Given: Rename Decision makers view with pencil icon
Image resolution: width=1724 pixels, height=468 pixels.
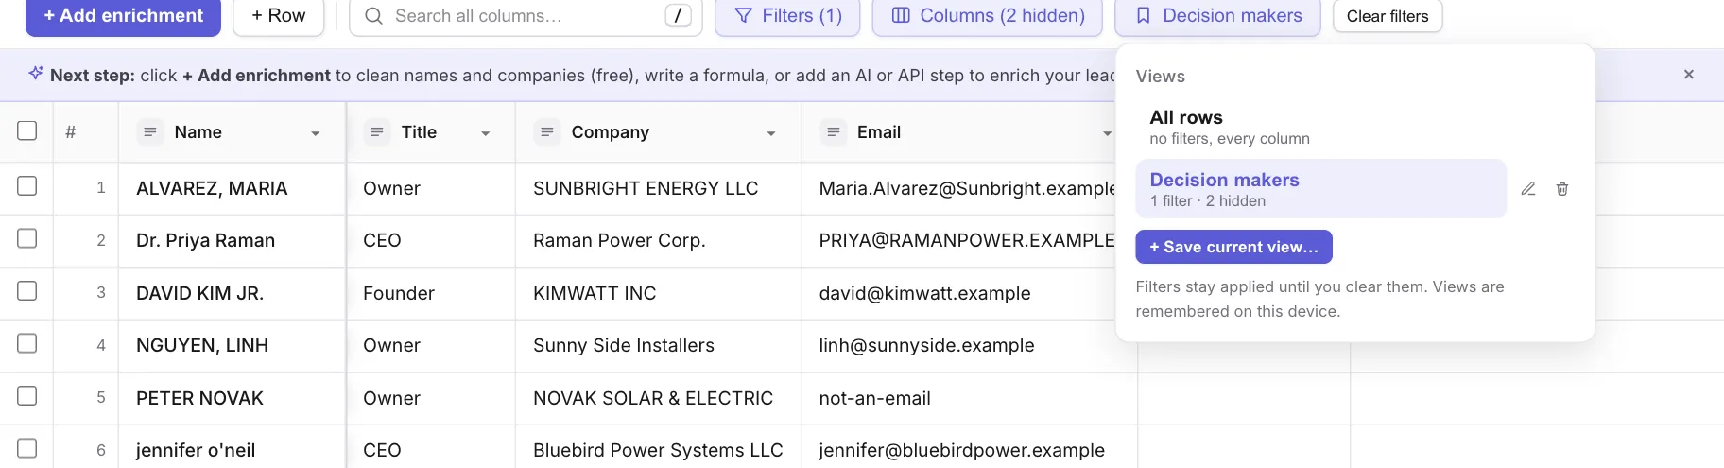Looking at the screenshot, I should [x=1528, y=189].
